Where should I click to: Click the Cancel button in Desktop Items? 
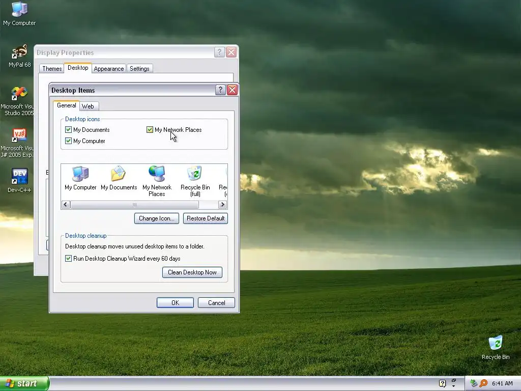tap(216, 302)
